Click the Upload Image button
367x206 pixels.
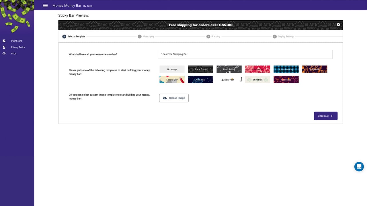click(174, 98)
